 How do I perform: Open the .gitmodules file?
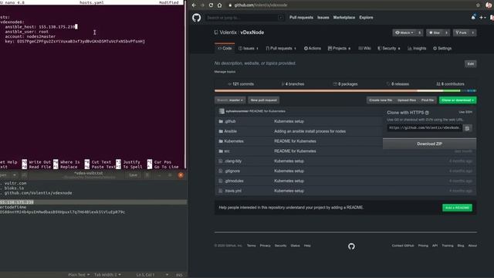point(234,181)
